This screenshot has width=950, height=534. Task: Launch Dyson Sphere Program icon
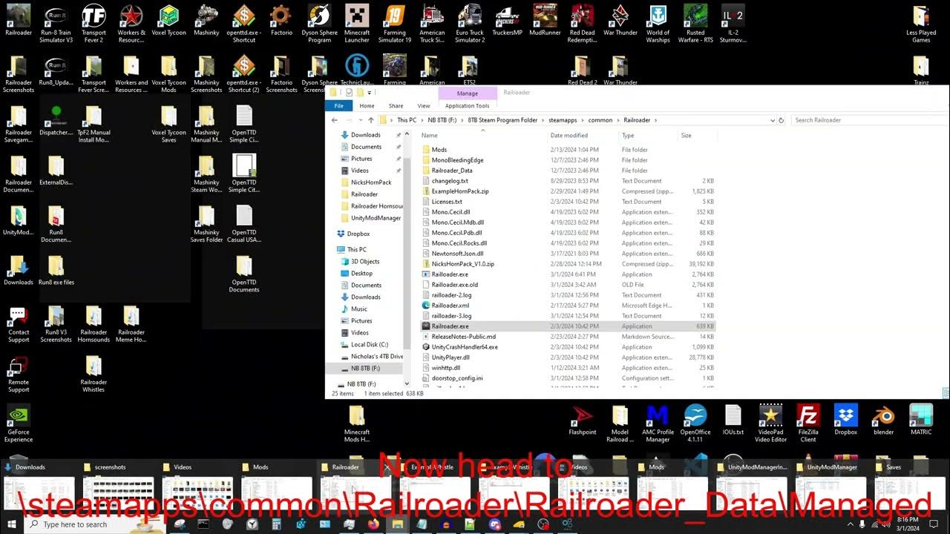319,23
